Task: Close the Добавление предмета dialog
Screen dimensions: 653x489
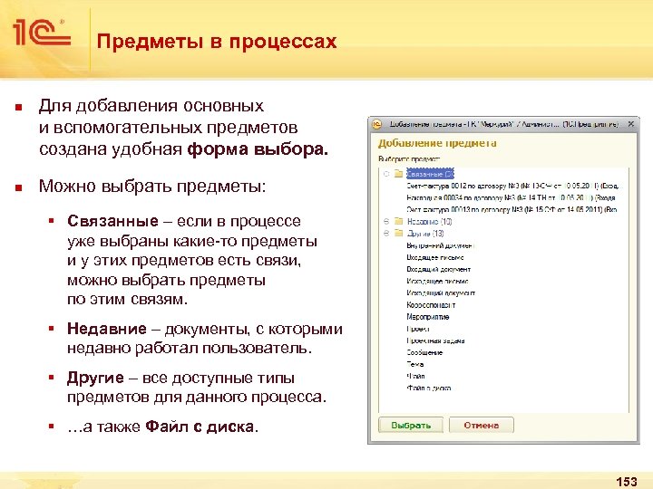Action: click(x=630, y=124)
